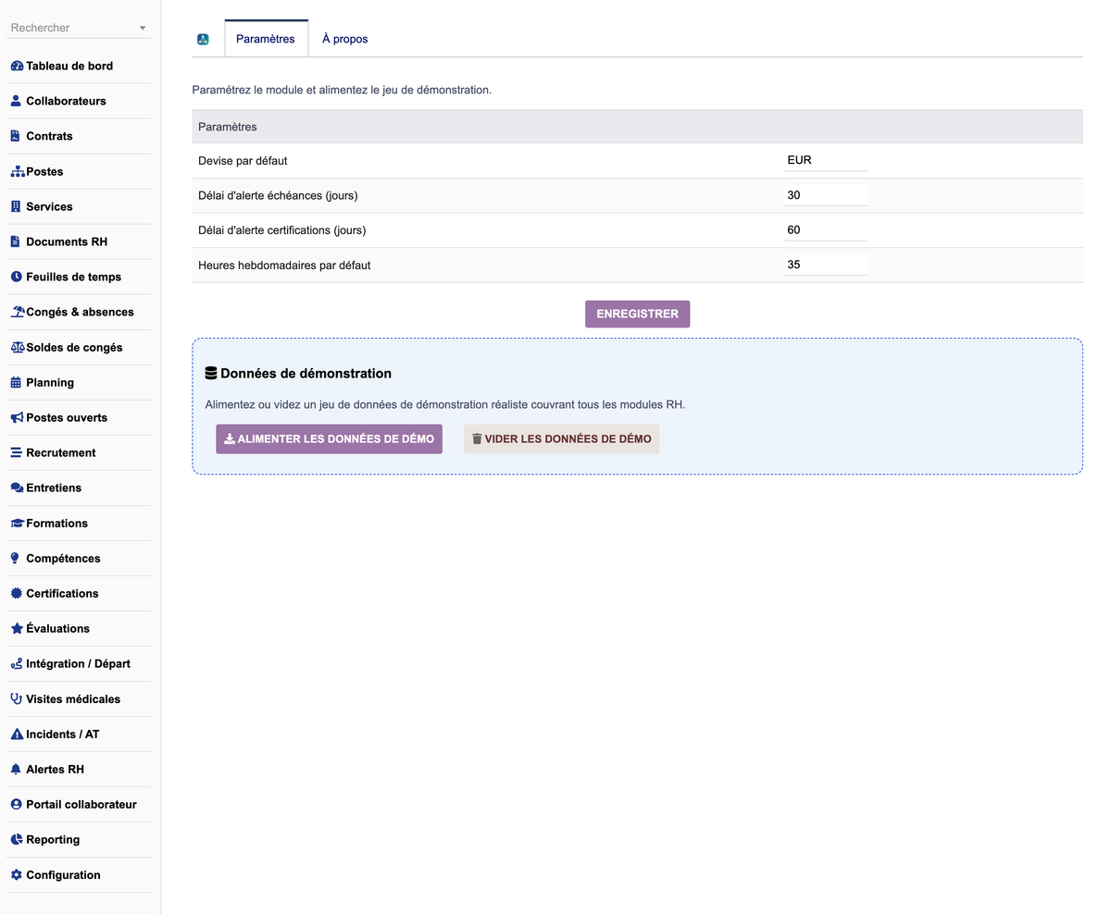Click the Soldes de congés scale icon
Viewport: 1111px width, 914px height.
[x=18, y=348]
